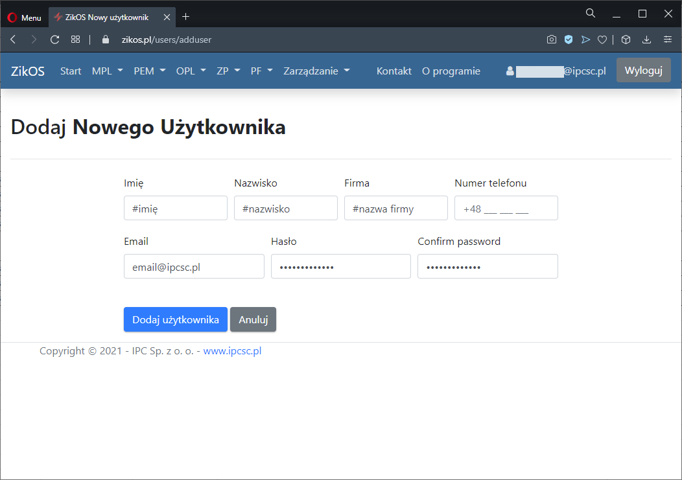Open the Zarządzanie dropdown
The height and width of the screenshot is (480, 682).
pyautogui.click(x=316, y=71)
